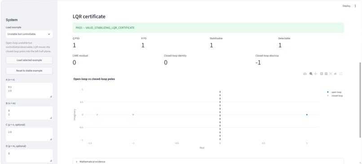
Task: Click the R PD metric label
Action: (144, 38)
